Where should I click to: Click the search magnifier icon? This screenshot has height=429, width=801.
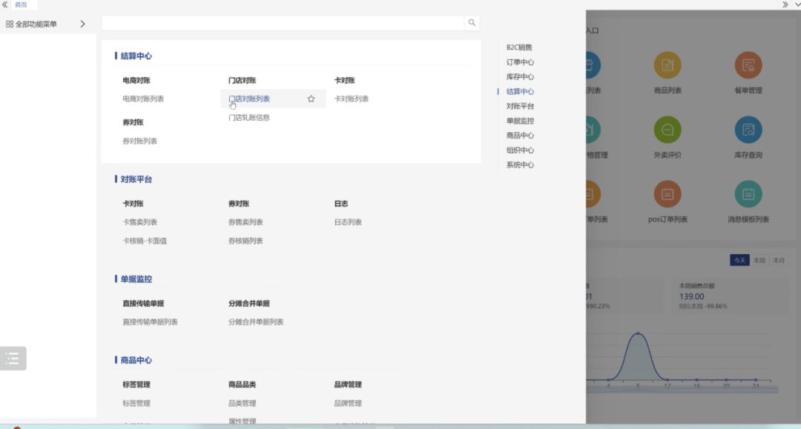pos(472,23)
